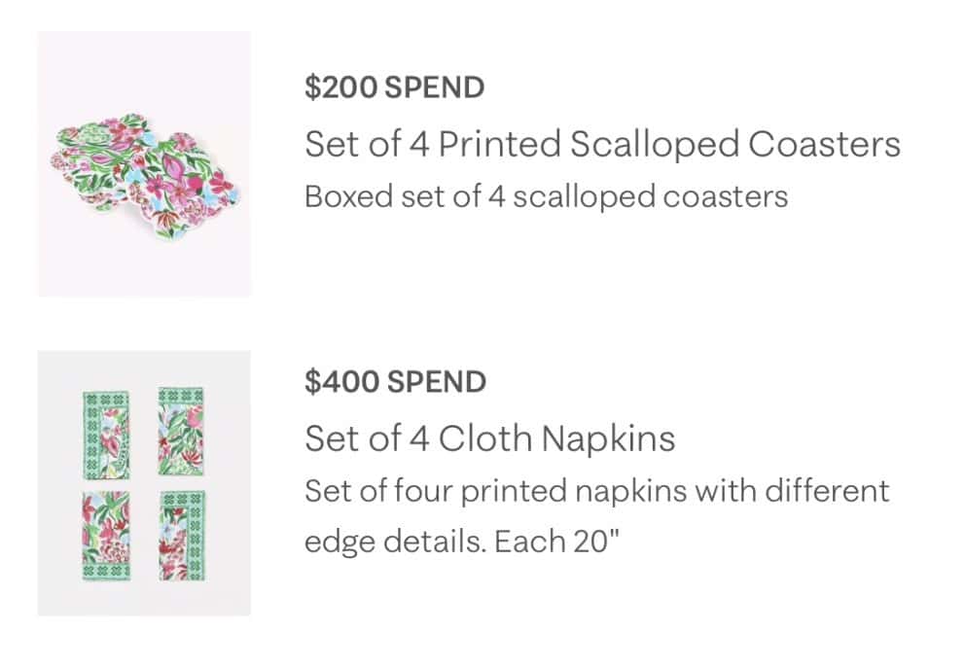Click the top-left napkin in the napkins image
965x665 pixels.
104,435
